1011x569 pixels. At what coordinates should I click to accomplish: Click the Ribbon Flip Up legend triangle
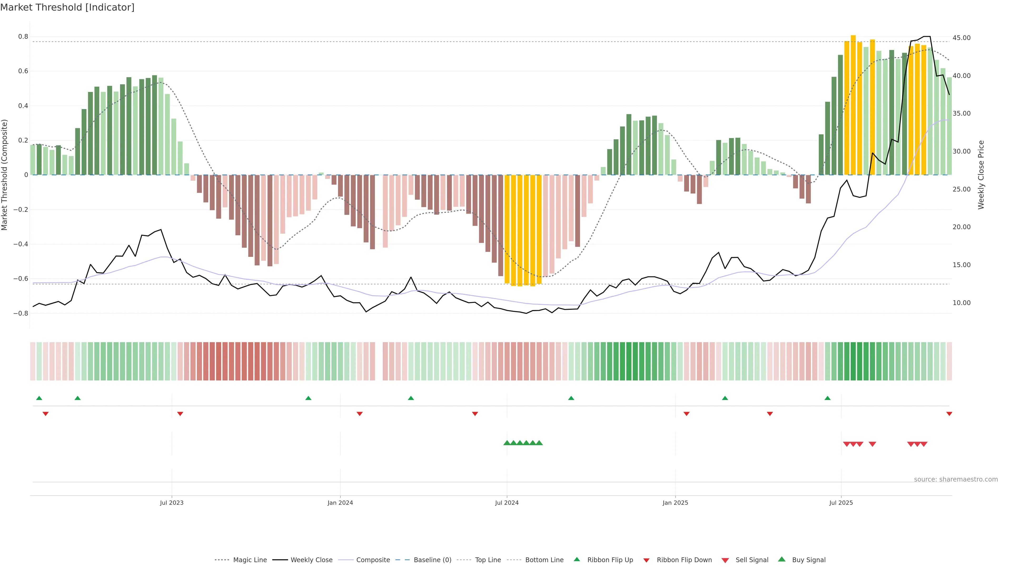(x=577, y=559)
